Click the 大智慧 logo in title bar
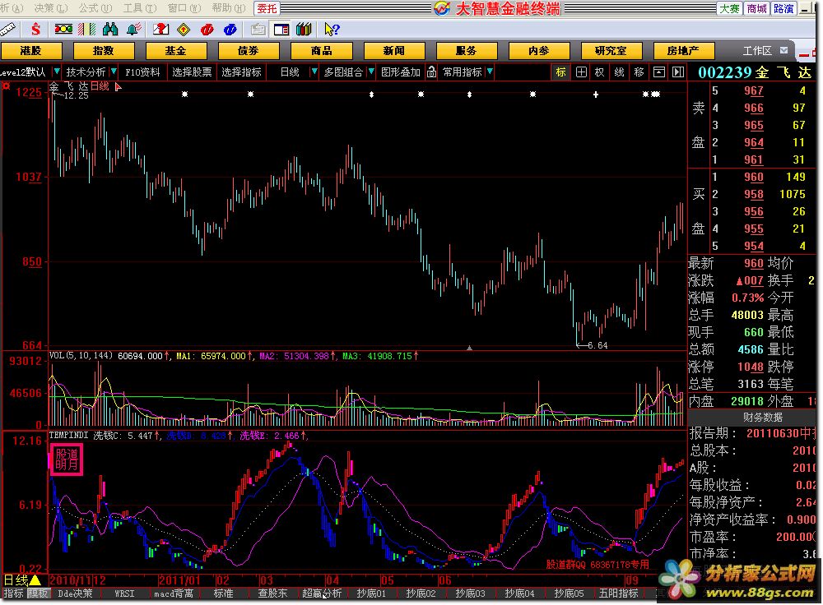The width and height of the screenshot is (823, 605). click(443, 8)
